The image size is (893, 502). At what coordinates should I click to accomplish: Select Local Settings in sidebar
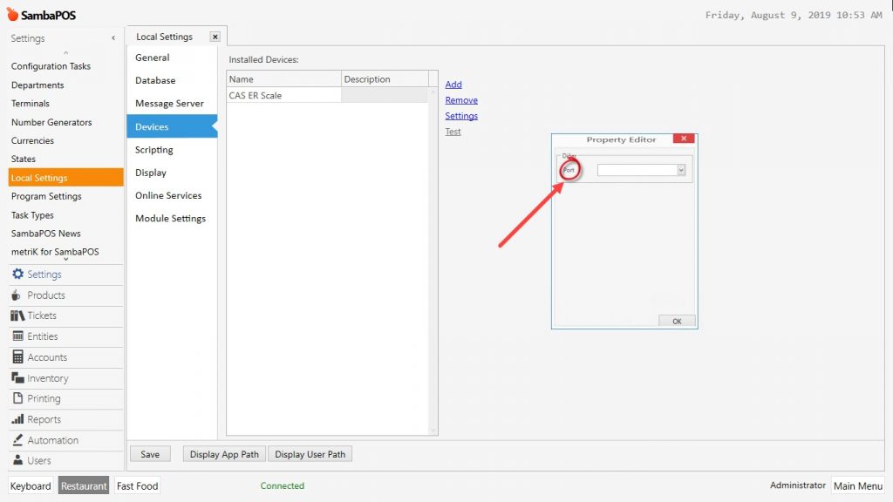pos(66,178)
